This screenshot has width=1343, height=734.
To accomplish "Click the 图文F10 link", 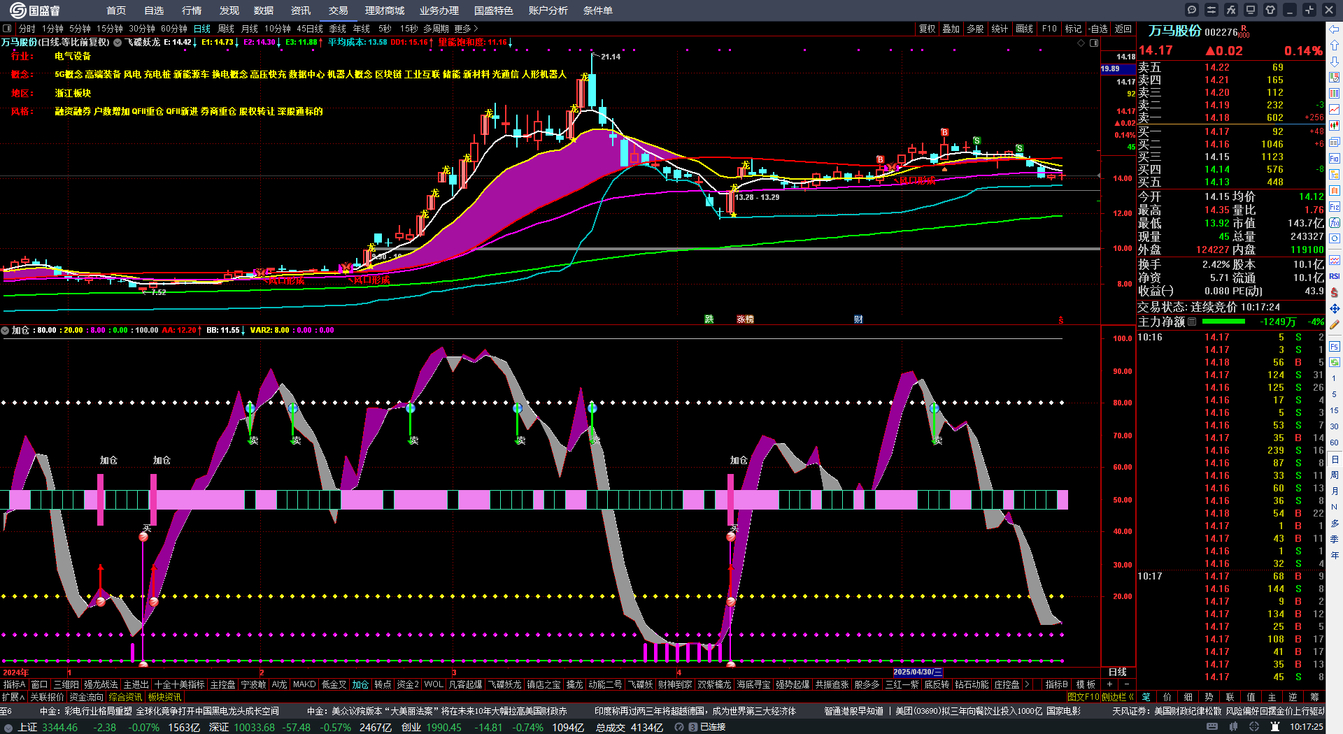I will tap(1083, 697).
